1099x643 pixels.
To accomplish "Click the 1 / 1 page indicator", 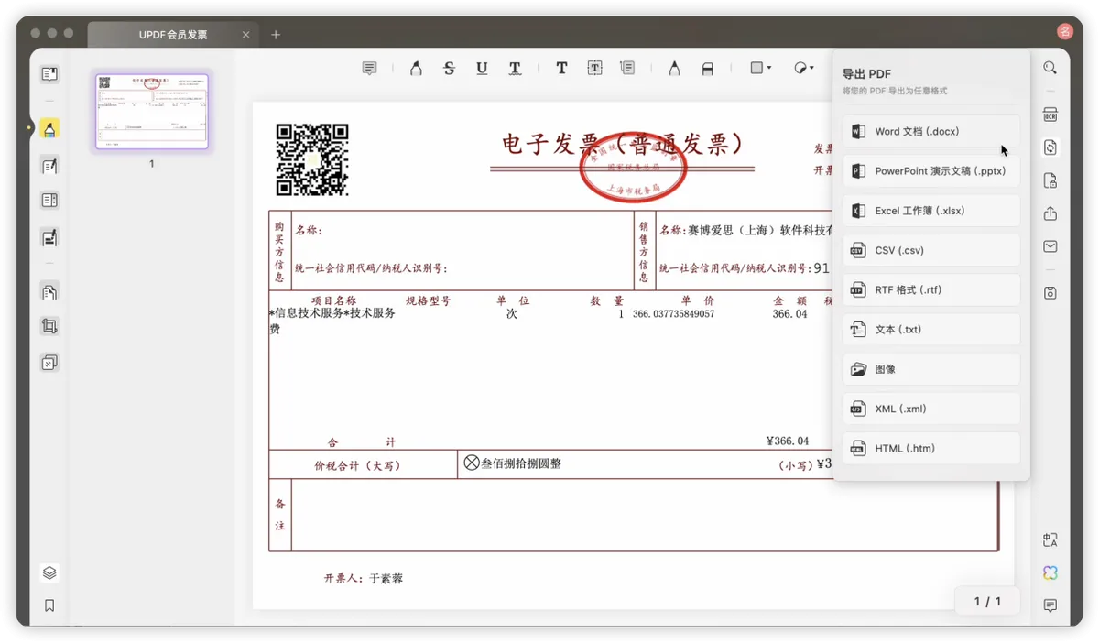I will [x=987, y=602].
